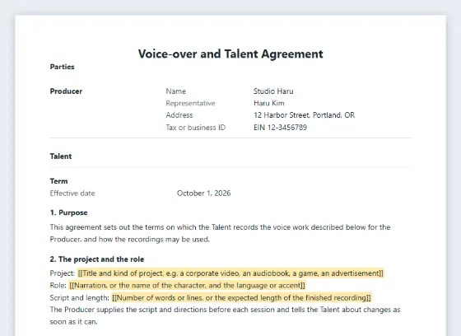This screenshot has width=461, height=336.
Task: Click the title 'Voice-over and Talent Agreement'
Action: click(230, 54)
